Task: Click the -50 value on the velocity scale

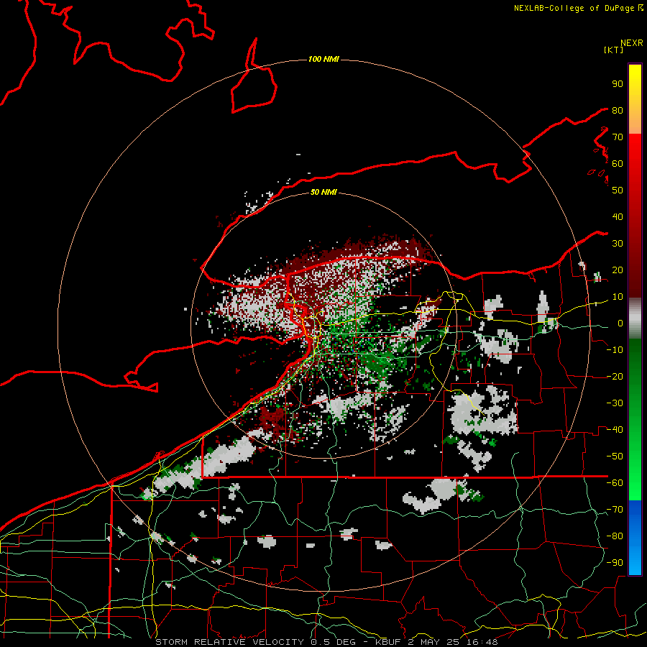Action: (615, 456)
